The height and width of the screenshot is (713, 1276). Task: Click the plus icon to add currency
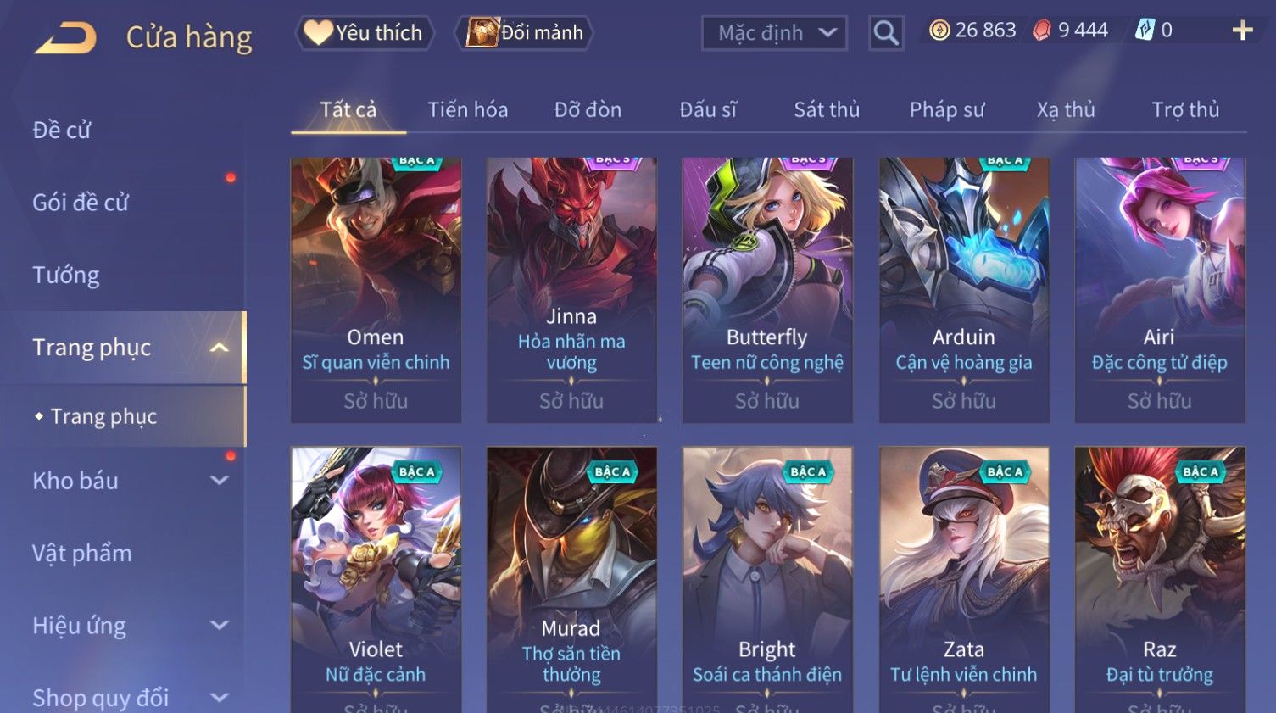pyautogui.click(x=1242, y=31)
